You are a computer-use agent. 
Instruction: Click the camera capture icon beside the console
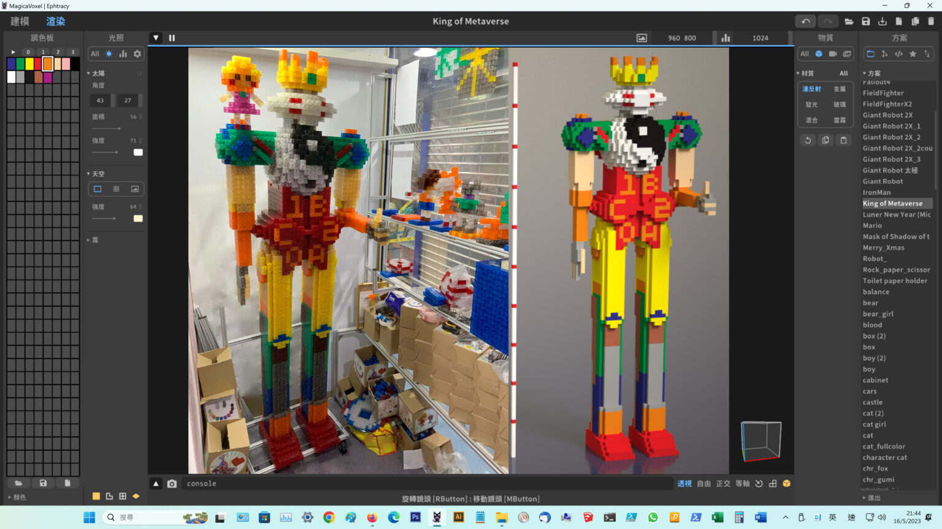coord(172,483)
